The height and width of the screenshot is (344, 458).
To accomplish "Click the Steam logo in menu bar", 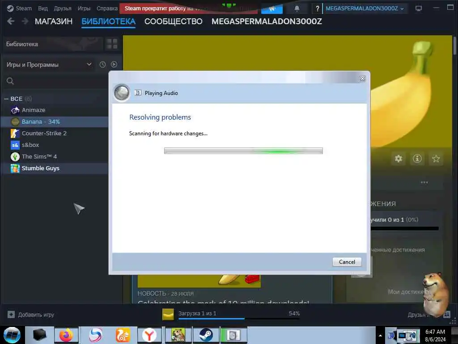I will click(10, 9).
